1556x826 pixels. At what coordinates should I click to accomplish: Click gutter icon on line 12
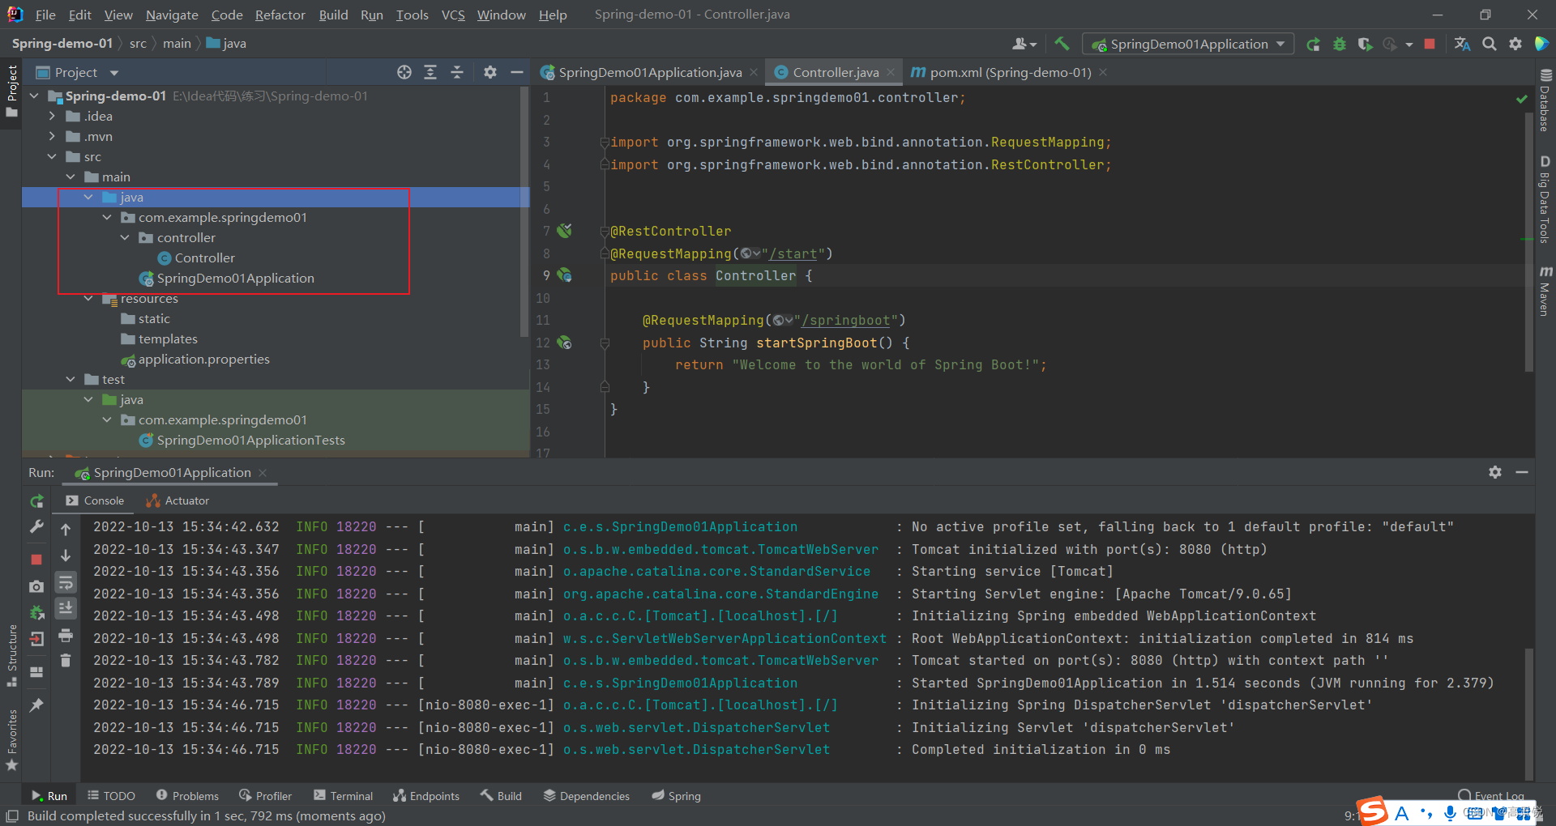pos(565,343)
